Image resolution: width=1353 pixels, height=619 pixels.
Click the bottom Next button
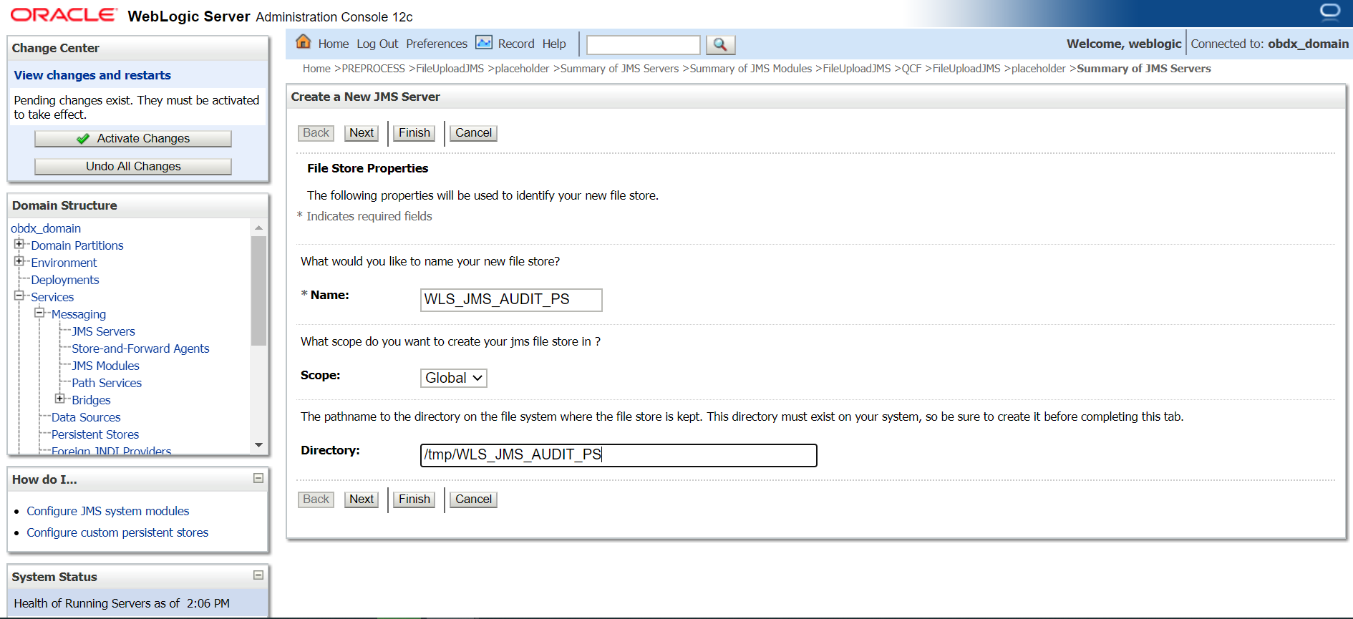tap(362, 499)
